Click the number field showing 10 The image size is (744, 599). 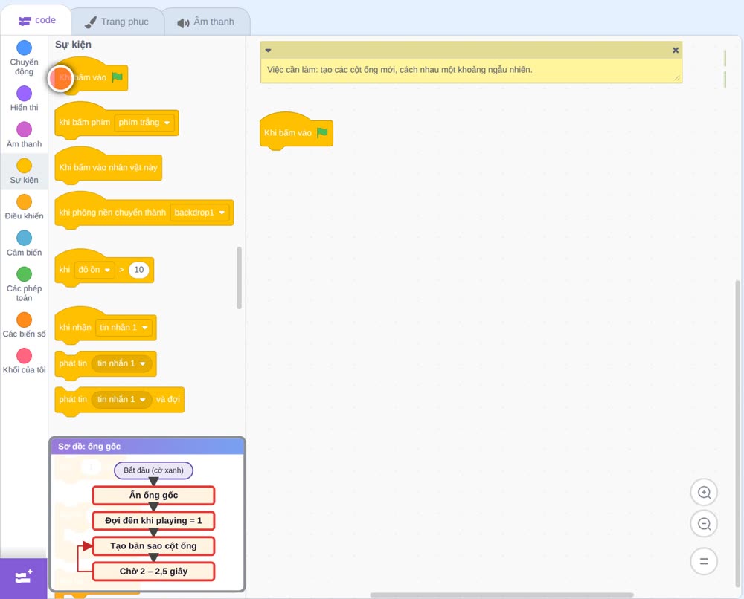click(139, 270)
